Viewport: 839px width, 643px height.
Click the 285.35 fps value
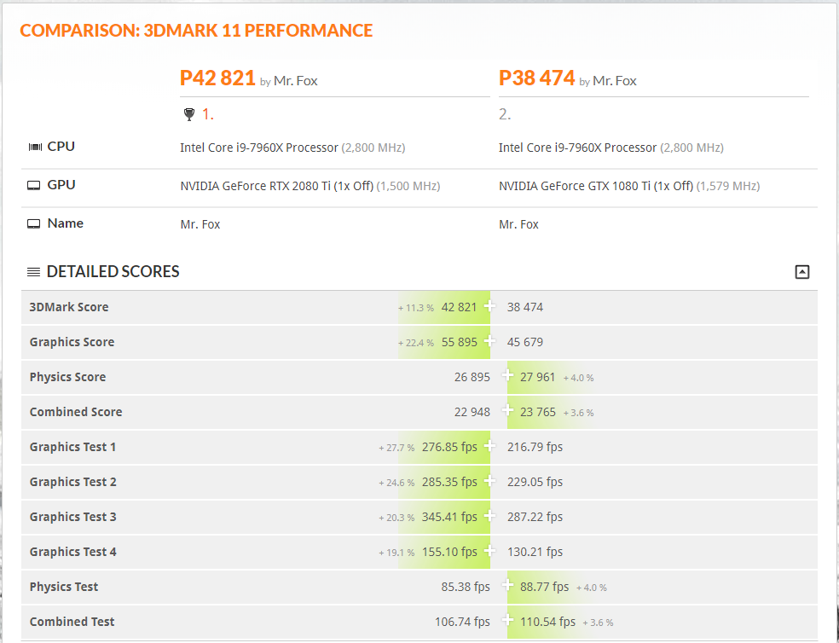pyautogui.click(x=449, y=482)
